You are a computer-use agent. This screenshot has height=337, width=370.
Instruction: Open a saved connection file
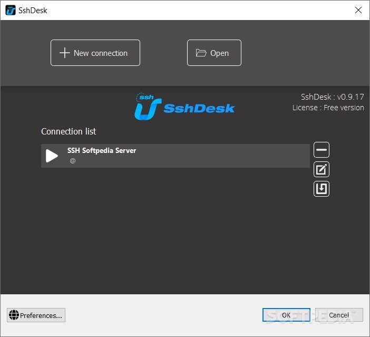pyautogui.click(x=214, y=53)
